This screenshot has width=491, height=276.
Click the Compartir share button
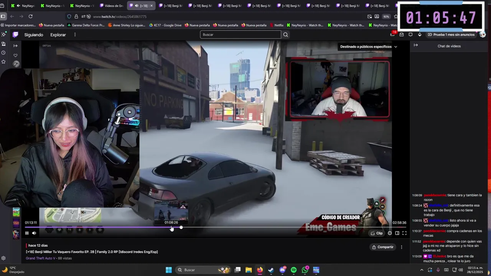click(383, 247)
